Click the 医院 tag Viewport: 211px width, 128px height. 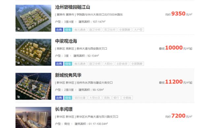point(107,98)
